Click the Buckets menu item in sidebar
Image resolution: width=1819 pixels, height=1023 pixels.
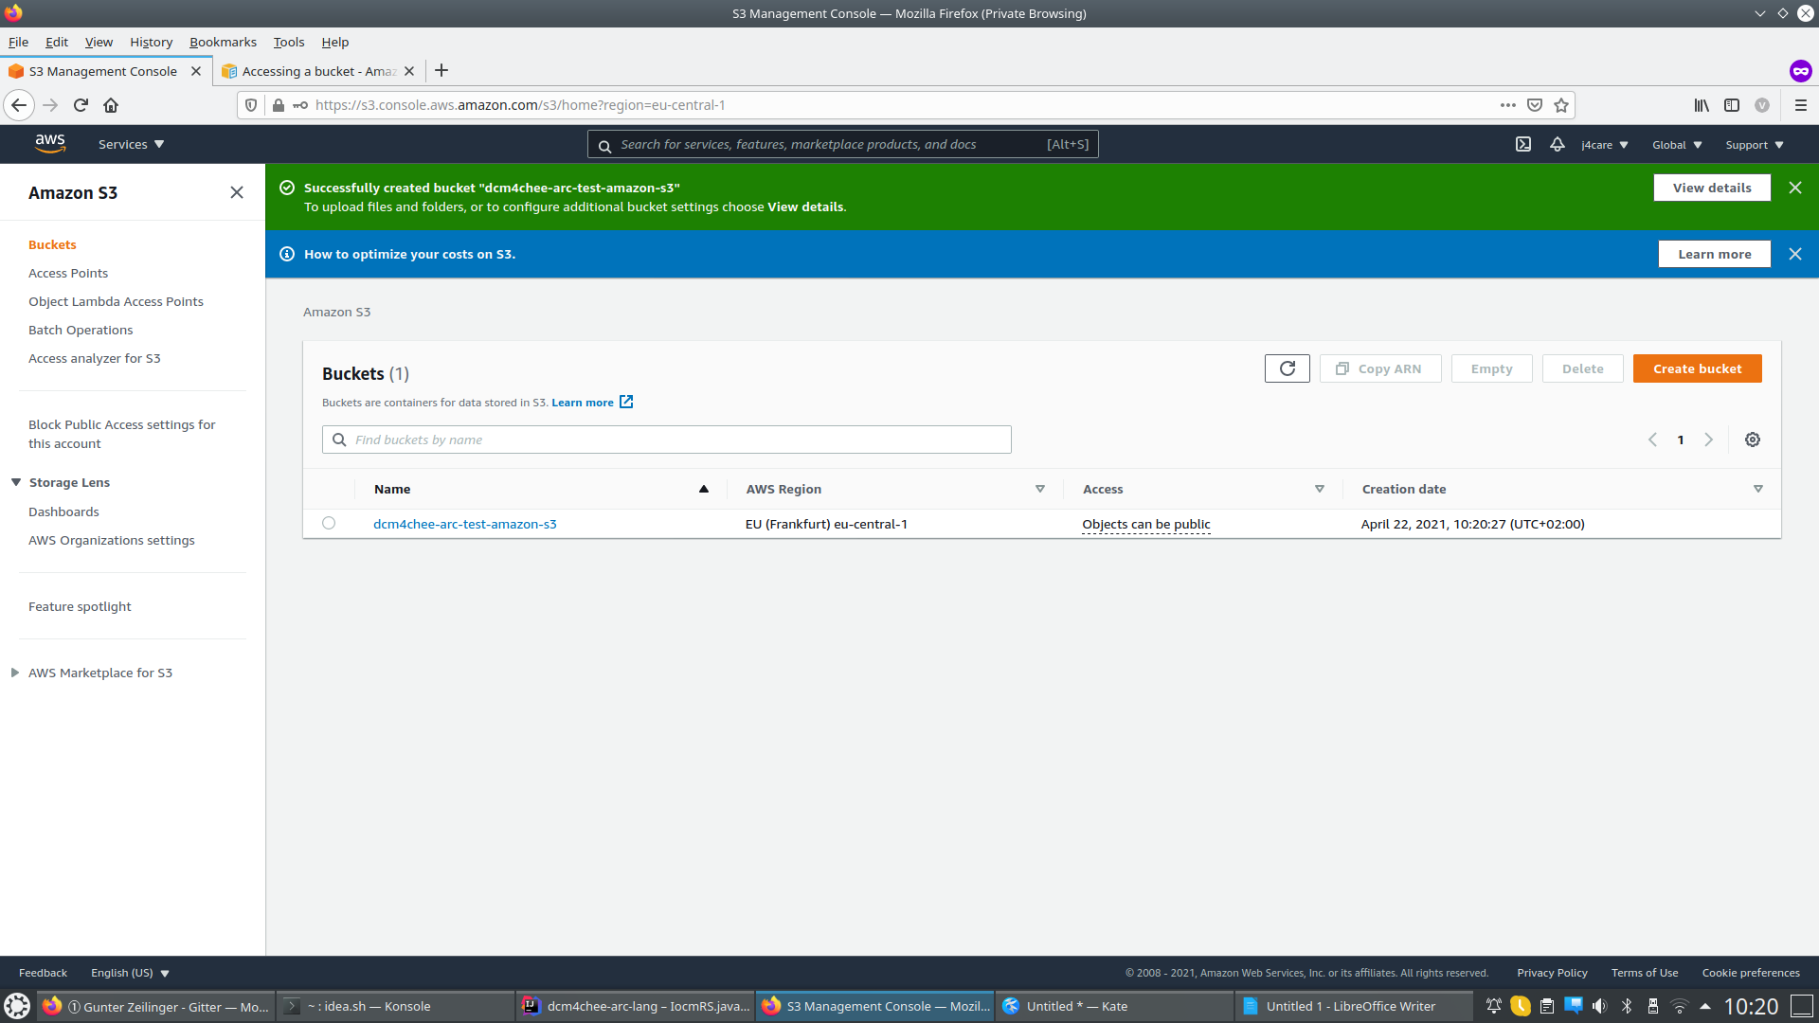tap(51, 243)
